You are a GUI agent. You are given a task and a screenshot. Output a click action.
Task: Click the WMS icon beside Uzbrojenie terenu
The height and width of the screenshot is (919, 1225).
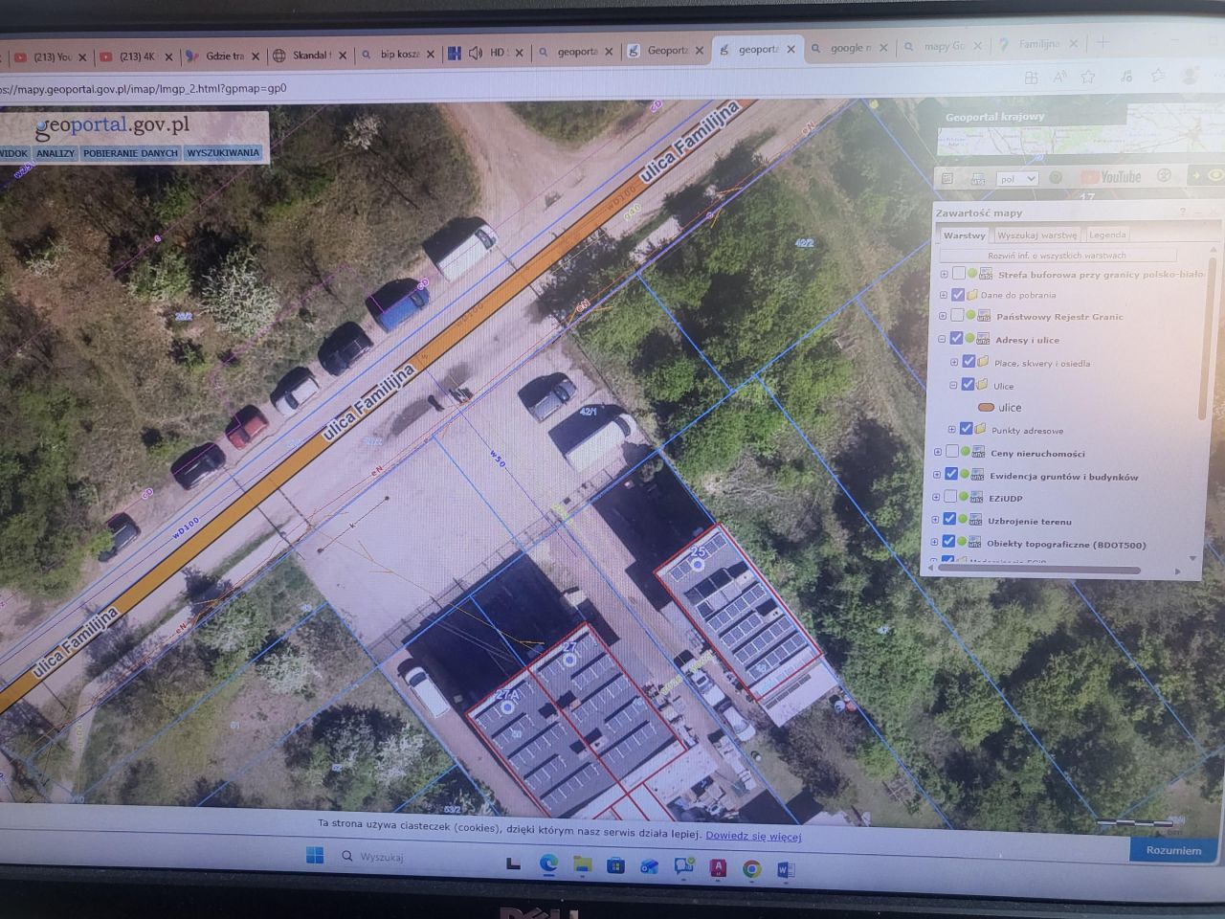974,519
